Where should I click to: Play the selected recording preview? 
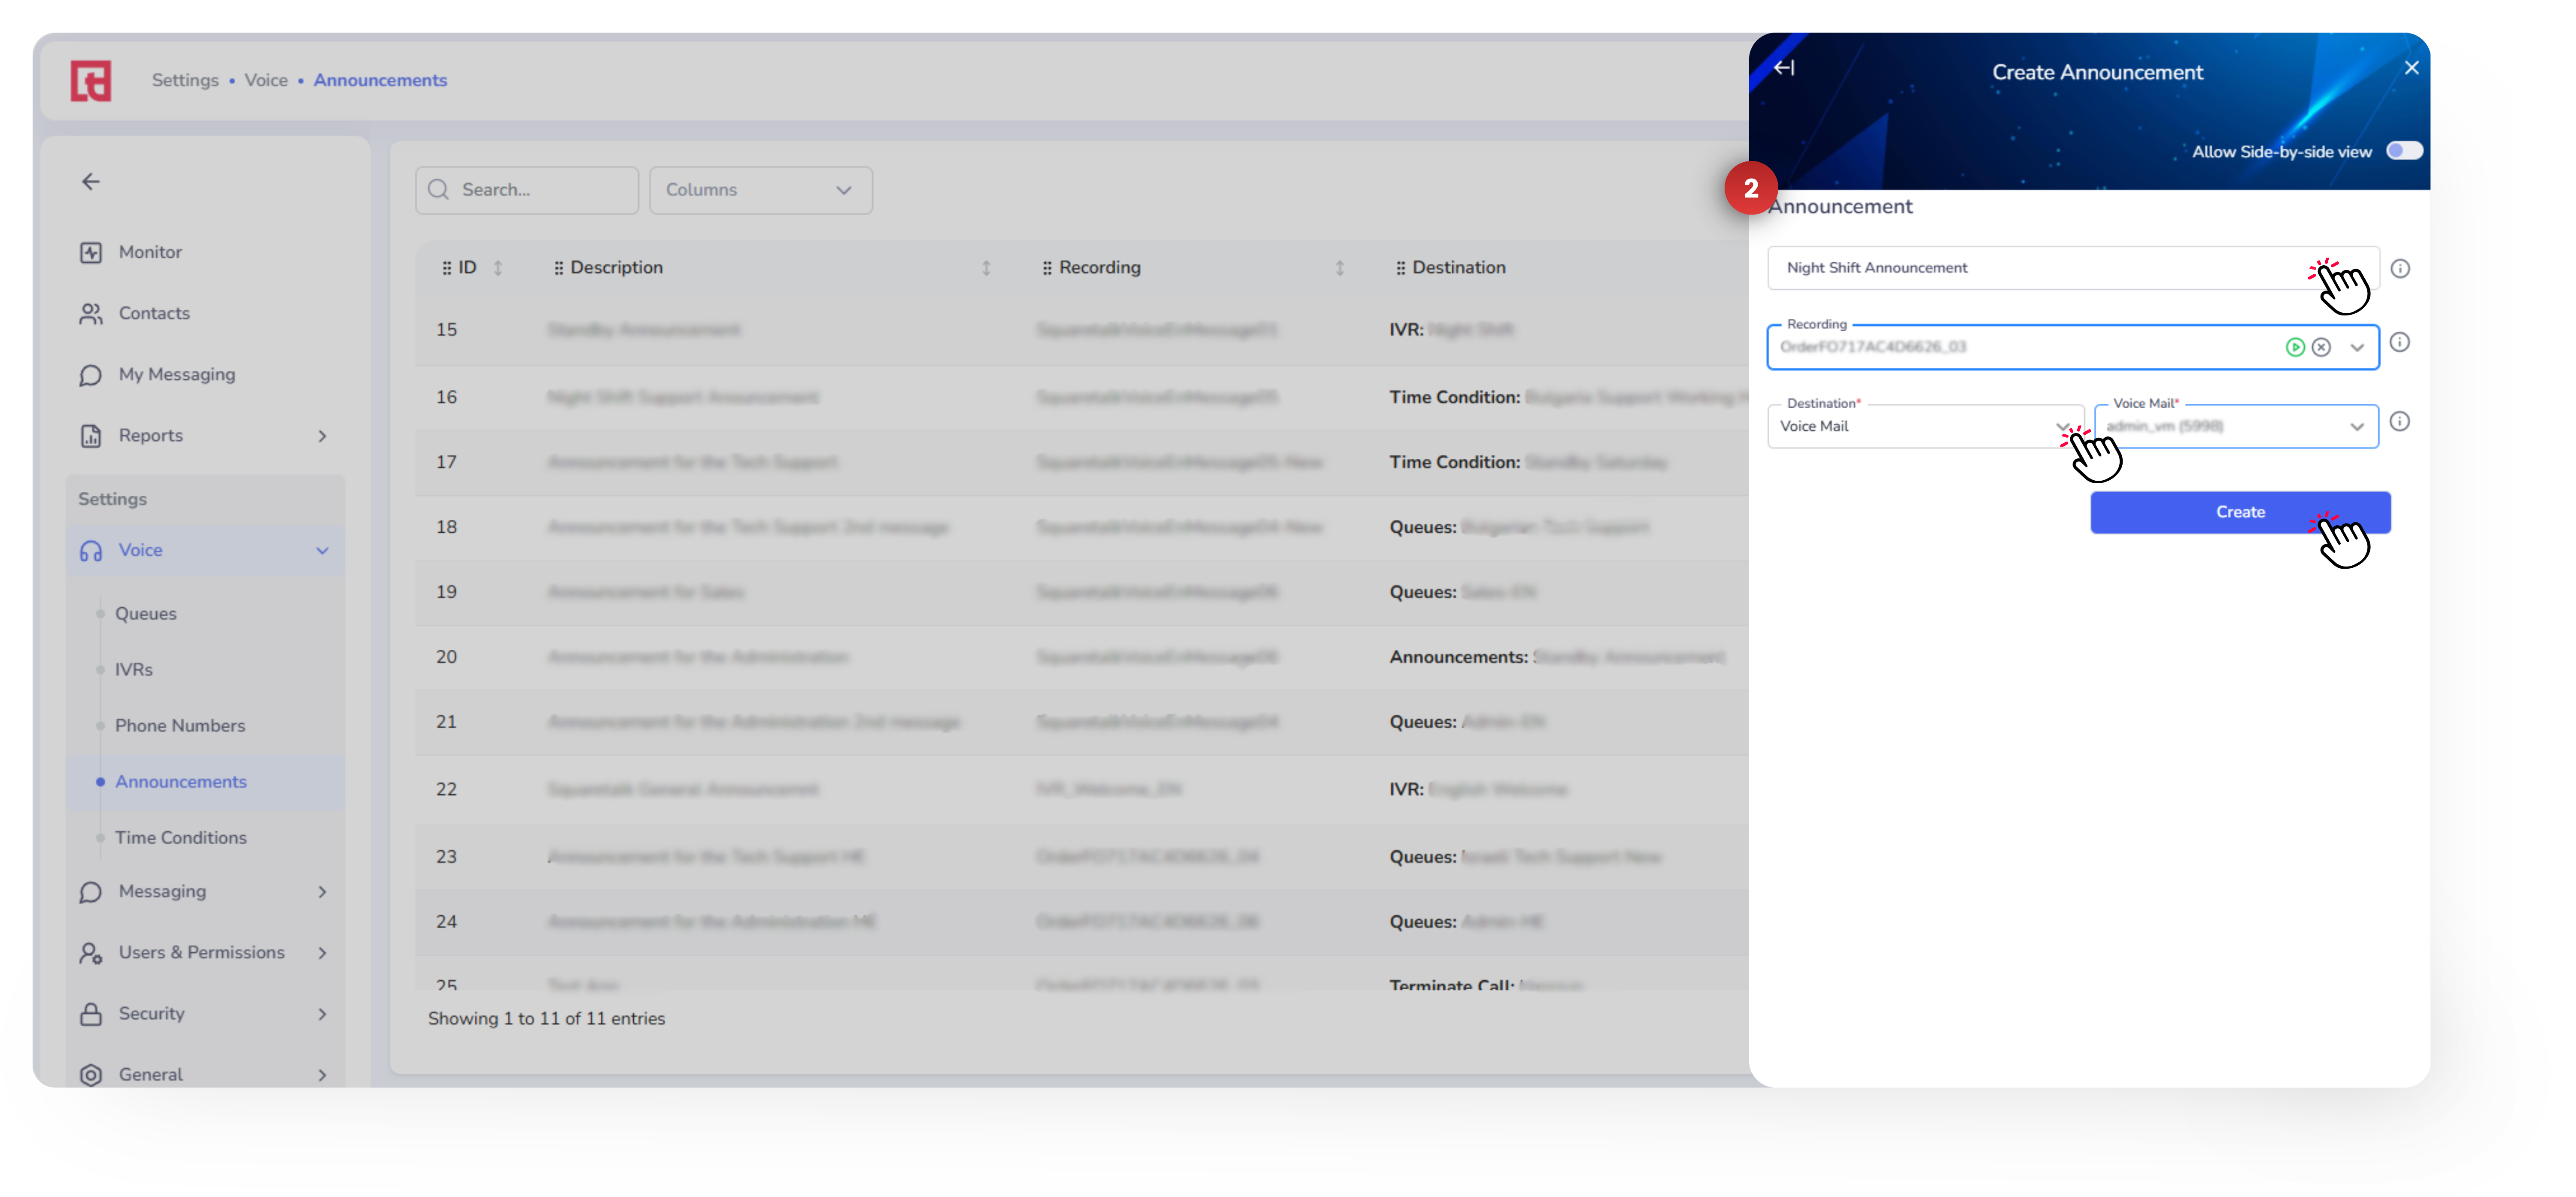(2294, 347)
